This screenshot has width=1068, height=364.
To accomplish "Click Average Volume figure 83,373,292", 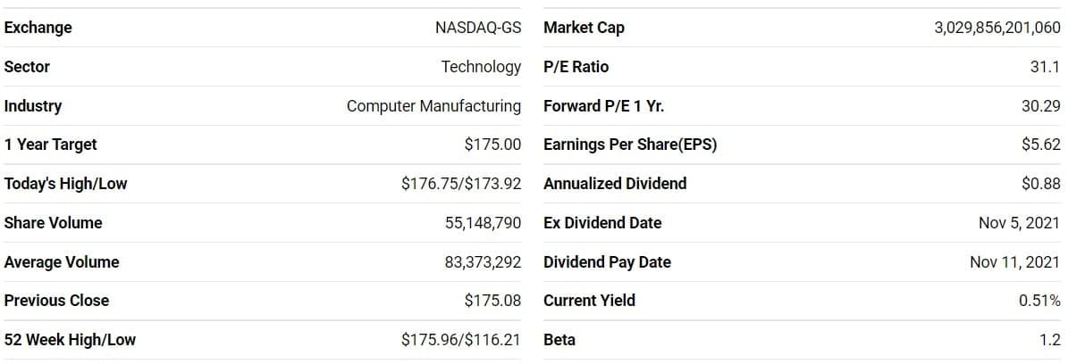I will (x=483, y=262).
